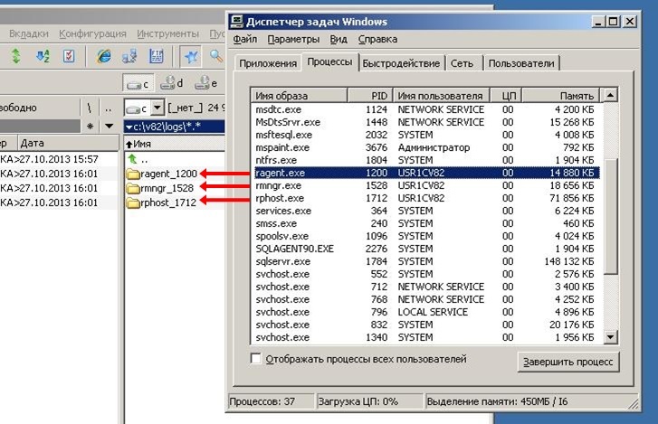Click the process list scroll down arrow
The image size is (658, 424).
(610, 336)
